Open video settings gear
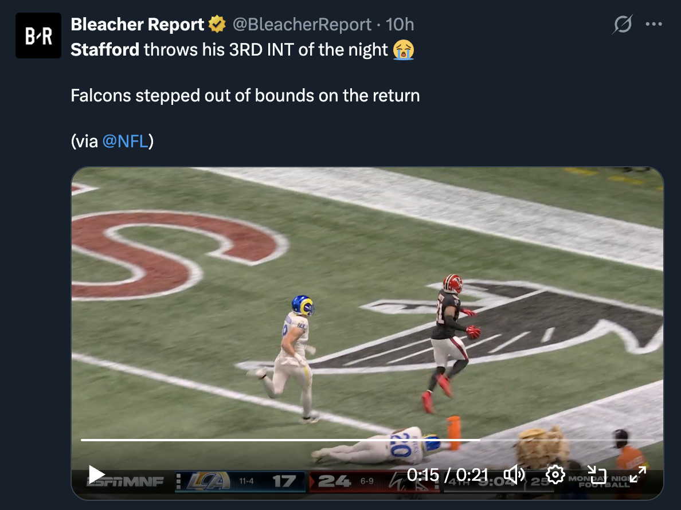 pos(555,475)
